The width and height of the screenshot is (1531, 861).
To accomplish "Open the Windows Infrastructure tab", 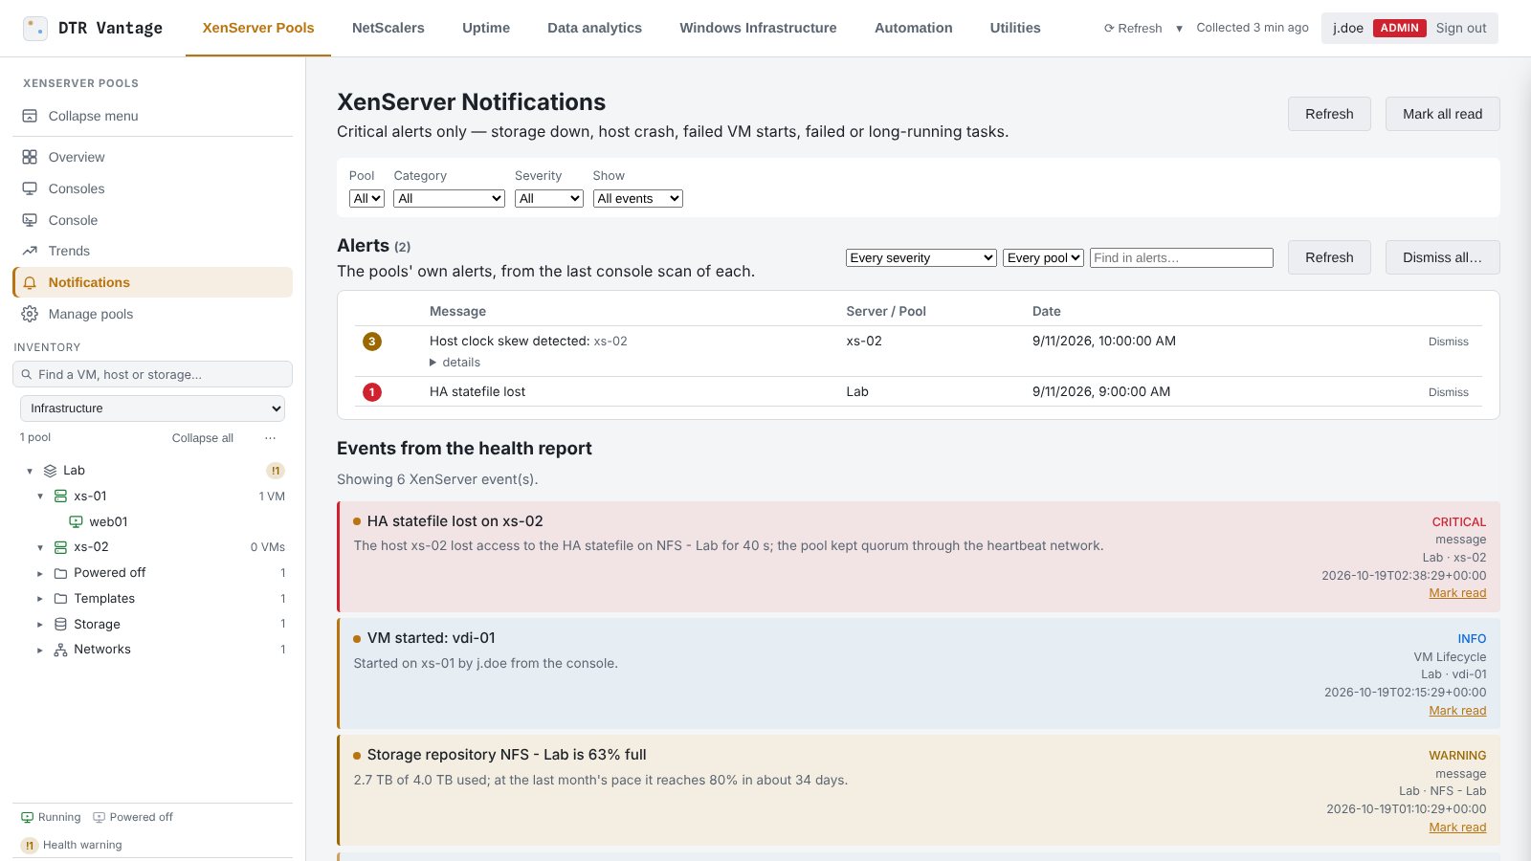I will (x=758, y=28).
